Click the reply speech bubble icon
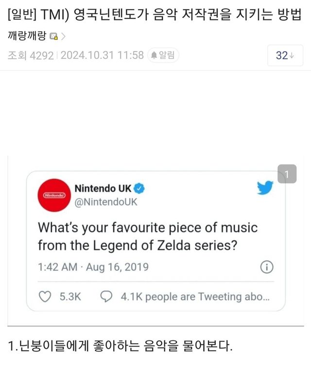This screenshot has height=371, width=311. (106, 297)
